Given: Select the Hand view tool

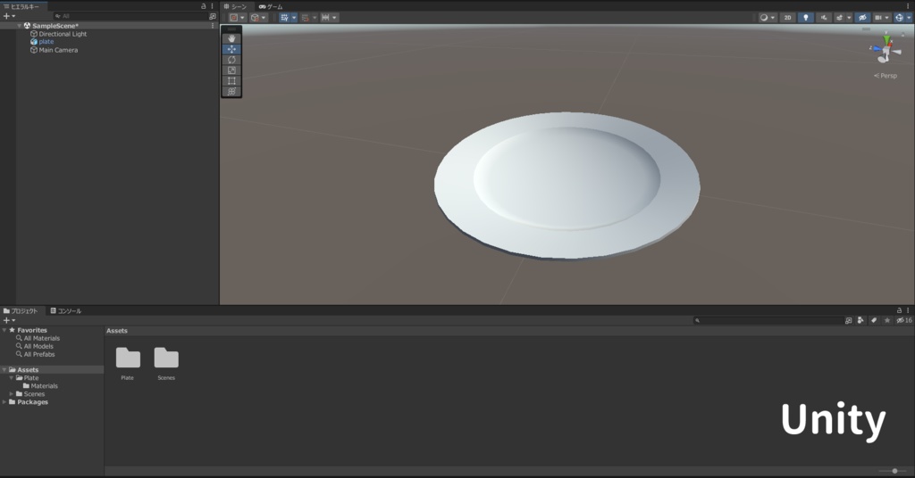Looking at the screenshot, I should point(231,38).
